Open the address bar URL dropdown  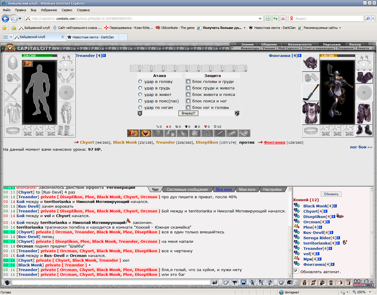(260, 18)
